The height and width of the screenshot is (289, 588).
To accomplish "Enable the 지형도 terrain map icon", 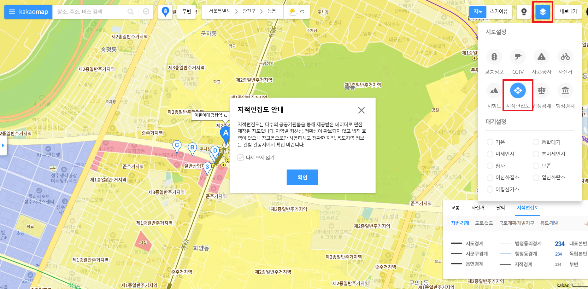I will 494,91.
